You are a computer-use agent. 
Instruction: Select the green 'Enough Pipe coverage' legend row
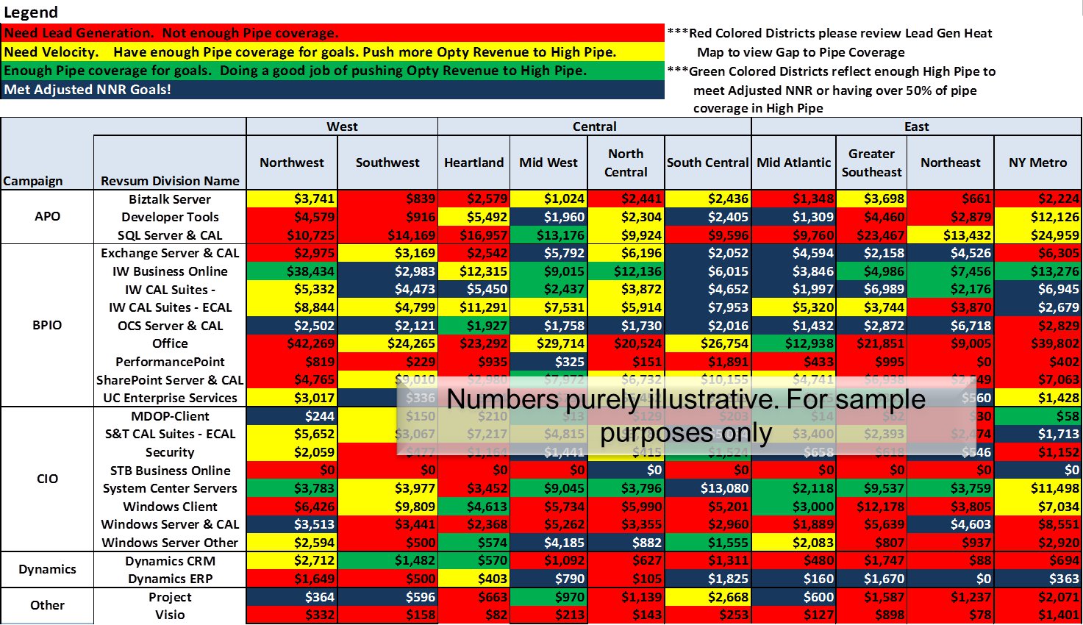(332, 71)
